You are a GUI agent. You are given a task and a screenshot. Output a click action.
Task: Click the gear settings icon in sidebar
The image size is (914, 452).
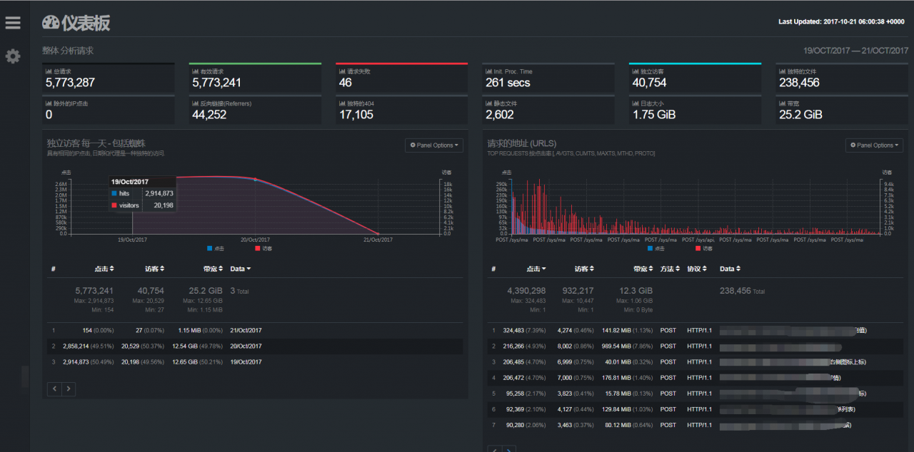(13, 56)
